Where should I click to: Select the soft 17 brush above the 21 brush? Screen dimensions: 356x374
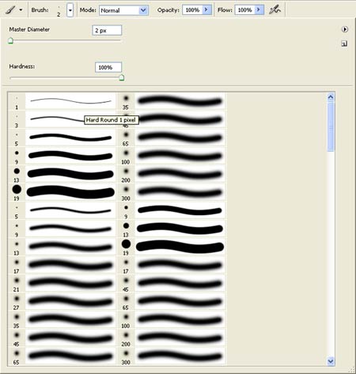[62, 265]
